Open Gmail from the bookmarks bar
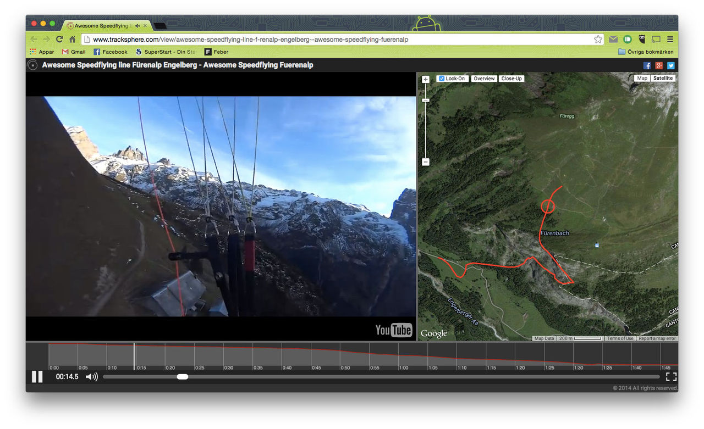704x429 pixels. point(73,51)
